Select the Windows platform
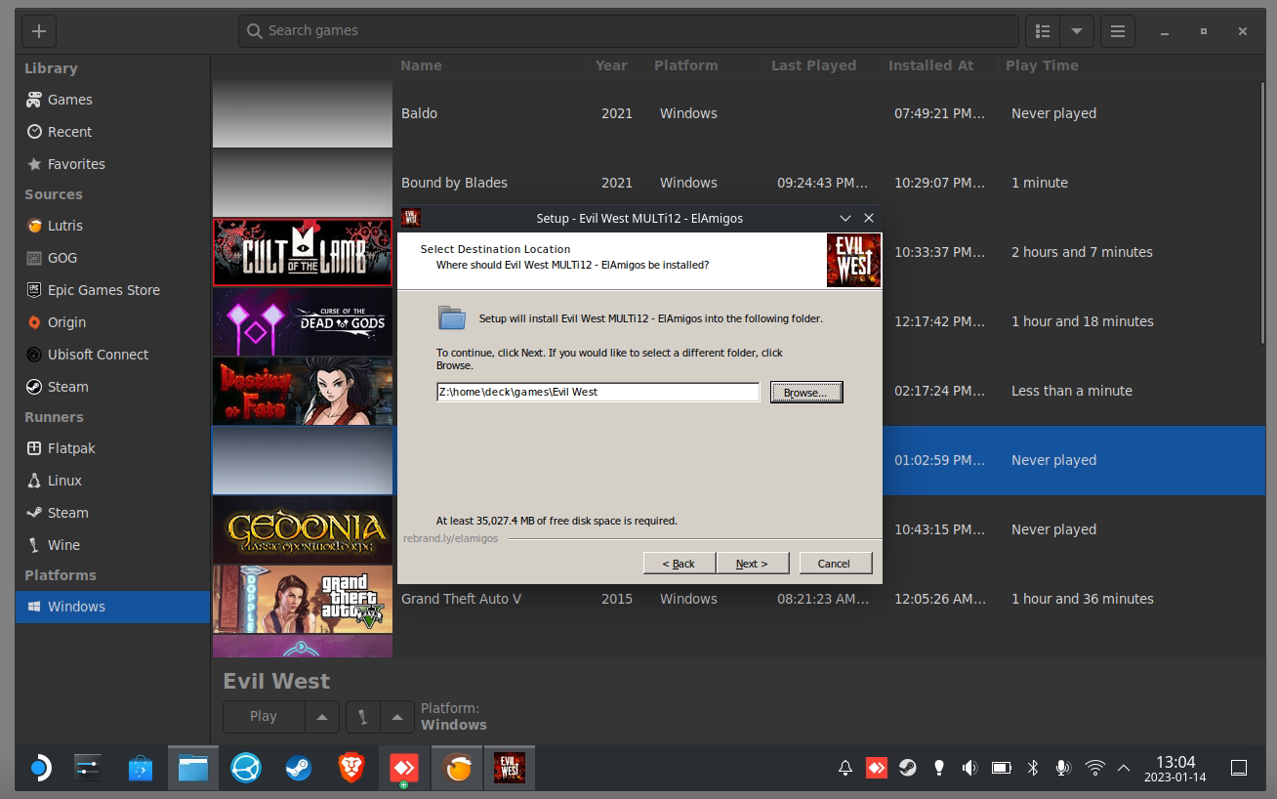Image resolution: width=1277 pixels, height=799 pixels. pyautogui.click(x=112, y=607)
